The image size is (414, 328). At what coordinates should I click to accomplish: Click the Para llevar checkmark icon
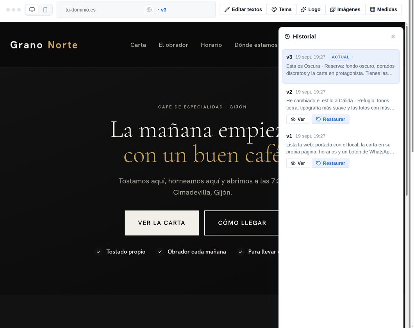point(240,252)
